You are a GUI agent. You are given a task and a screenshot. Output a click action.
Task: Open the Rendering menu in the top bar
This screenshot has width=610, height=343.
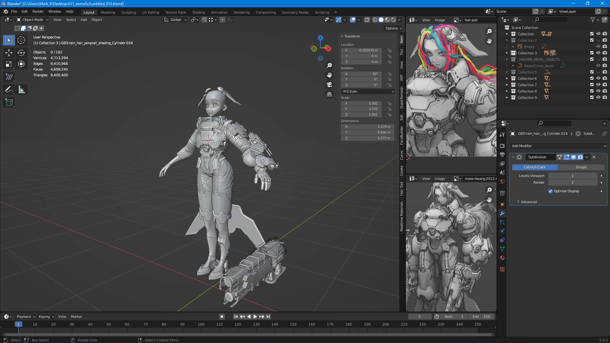pyautogui.click(x=242, y=12)
